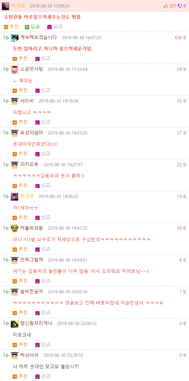The width and height of the screenshot is (189, 381).
Task: Click the 확대범 username at the top
Action: coord(18,6)
